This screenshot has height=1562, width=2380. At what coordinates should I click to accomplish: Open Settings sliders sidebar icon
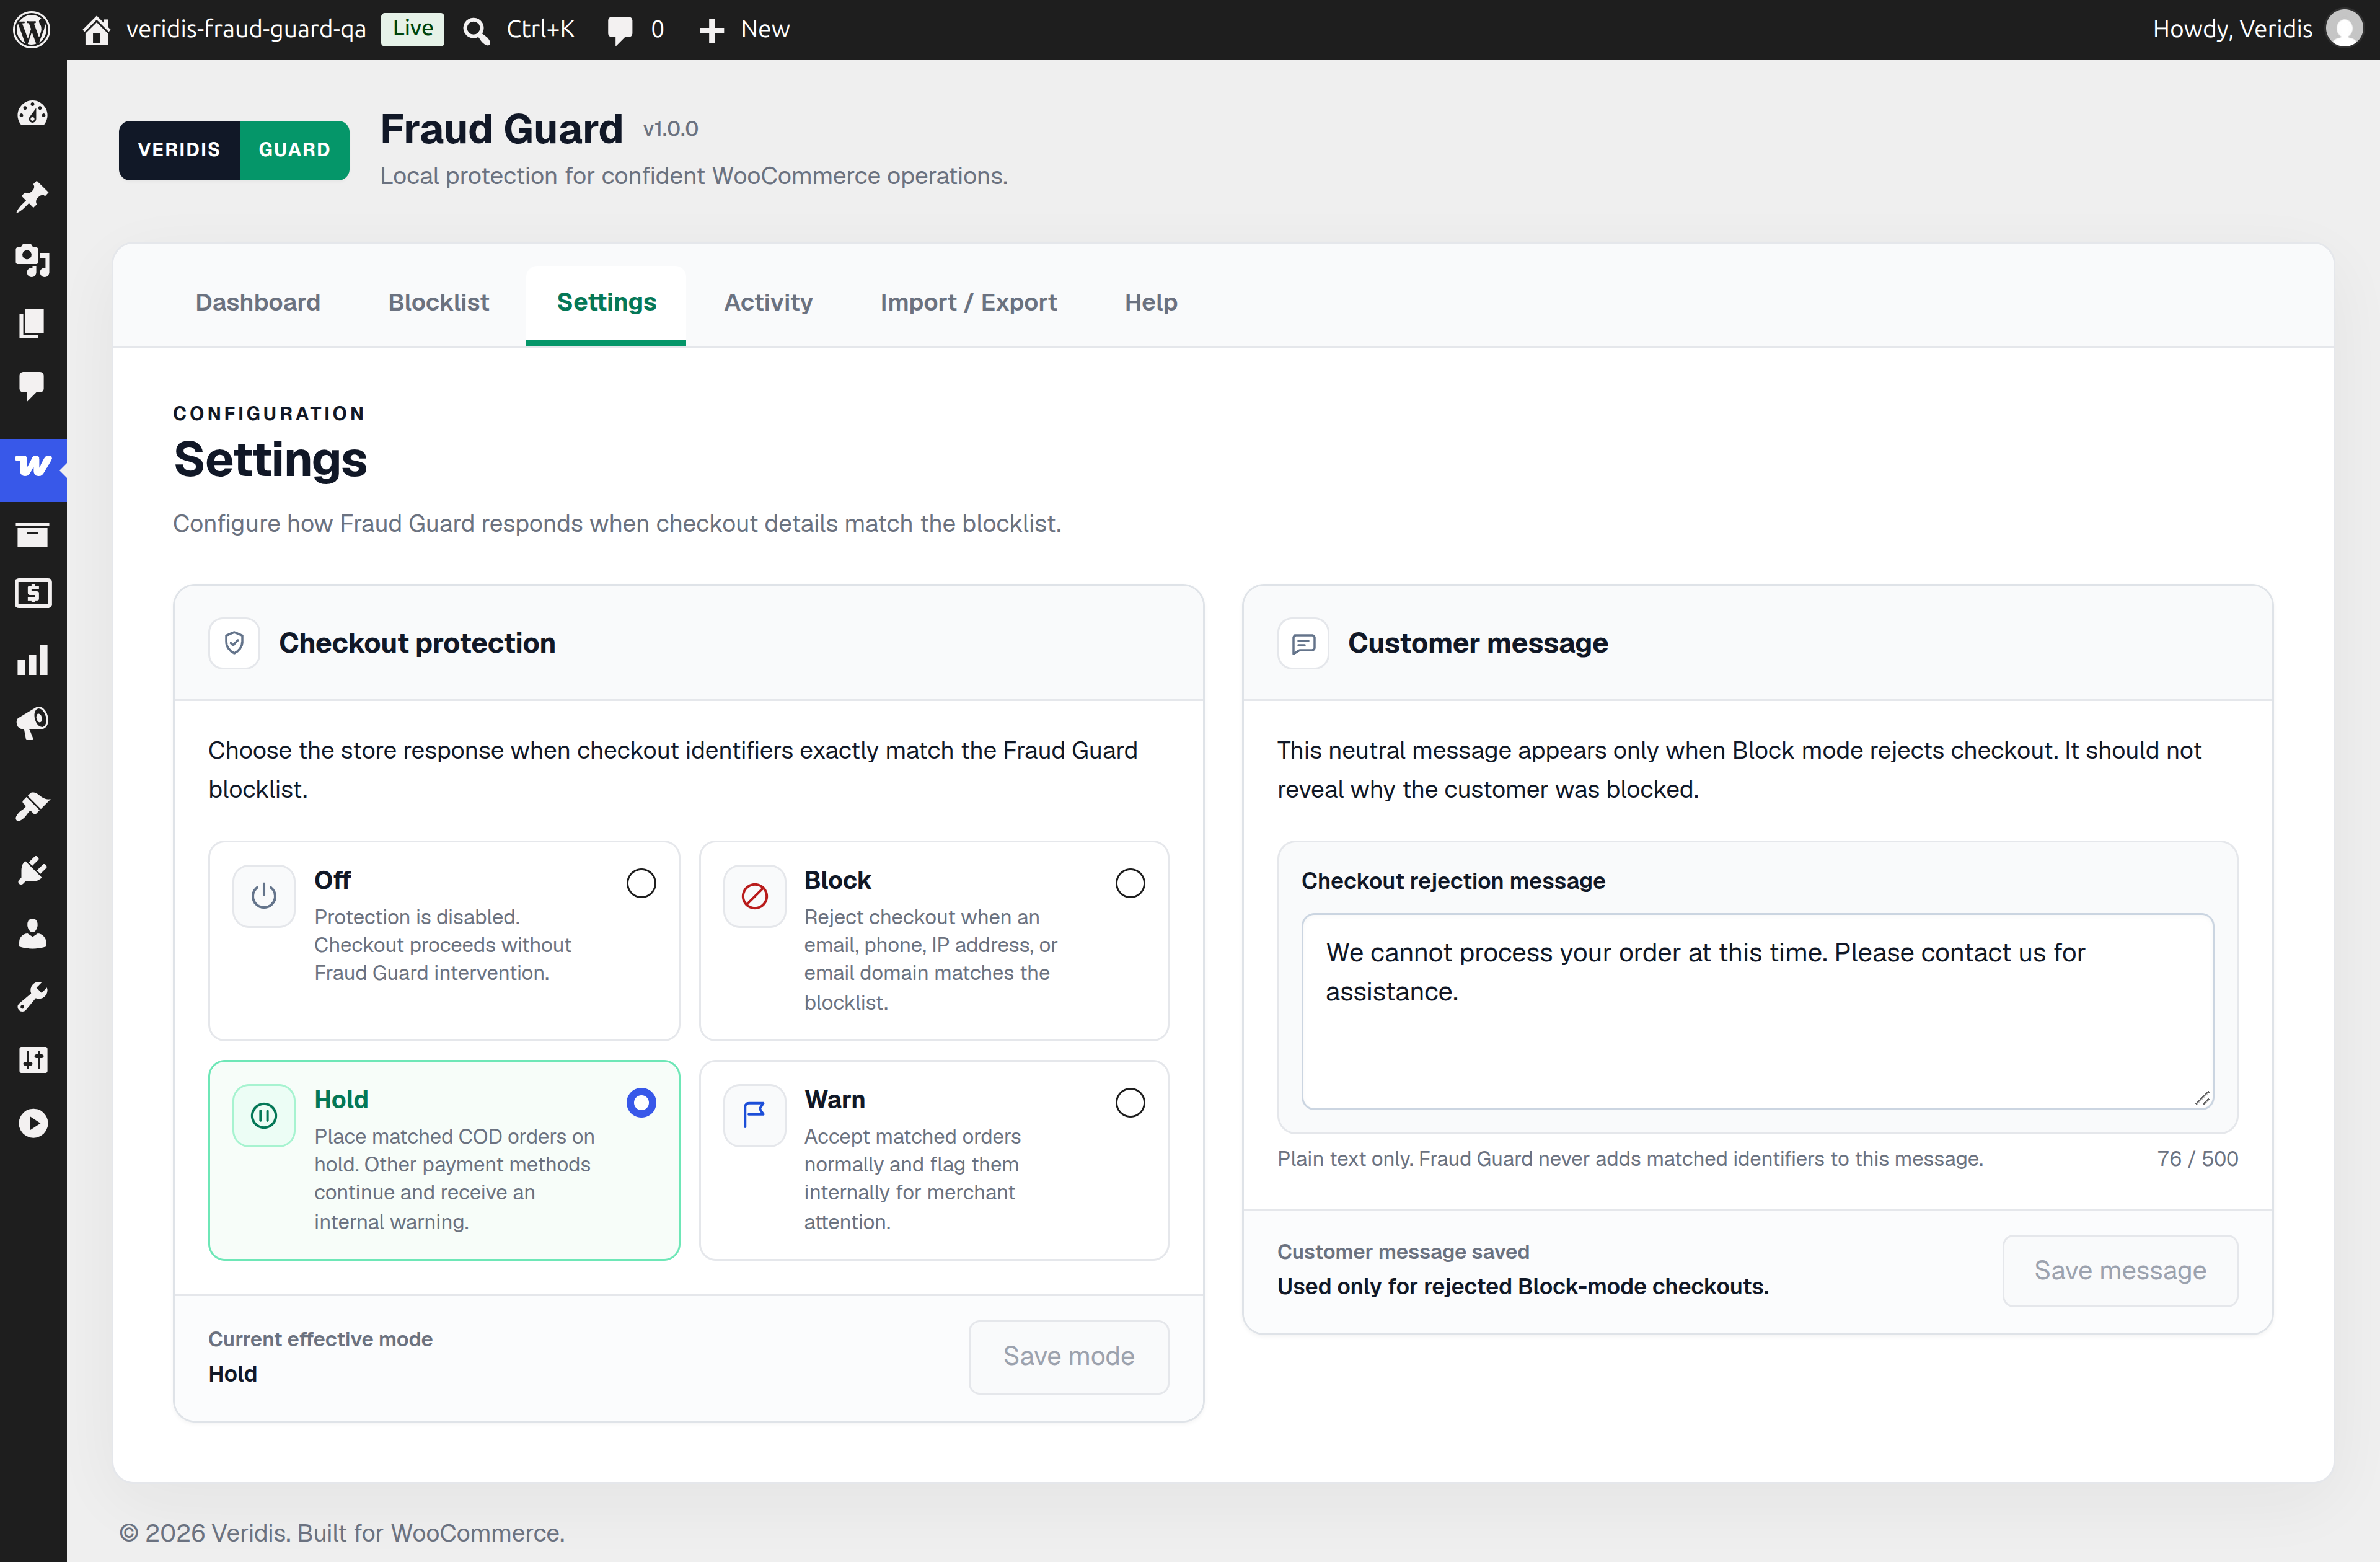[32, 1060]
